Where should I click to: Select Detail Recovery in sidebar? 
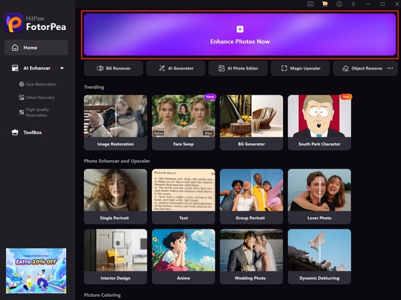(37, 97)
